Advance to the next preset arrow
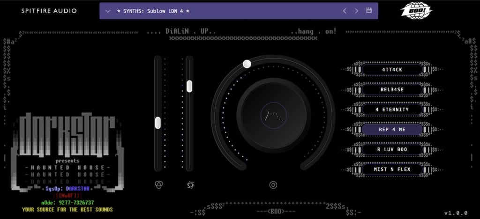480x219 pixels. [357, 11]
